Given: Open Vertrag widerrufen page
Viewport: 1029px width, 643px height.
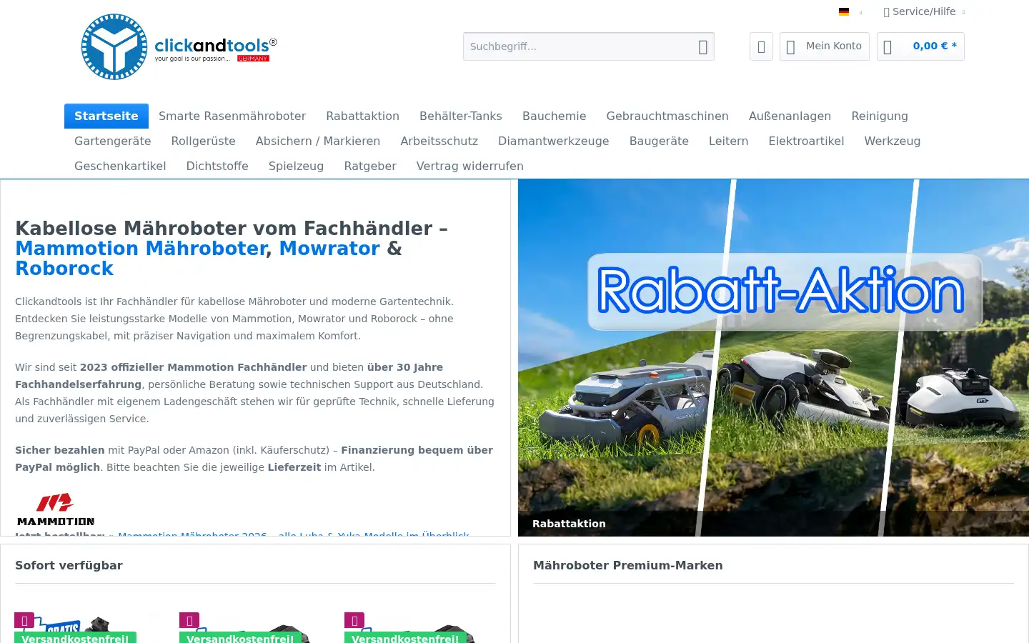Looking at the screenshot, I should [x=470, y=166].
